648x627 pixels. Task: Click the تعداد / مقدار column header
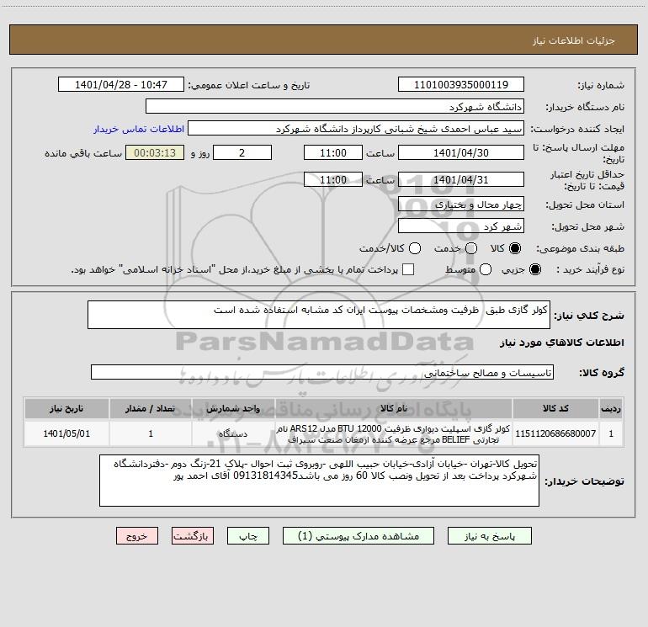tap(151, 408)
